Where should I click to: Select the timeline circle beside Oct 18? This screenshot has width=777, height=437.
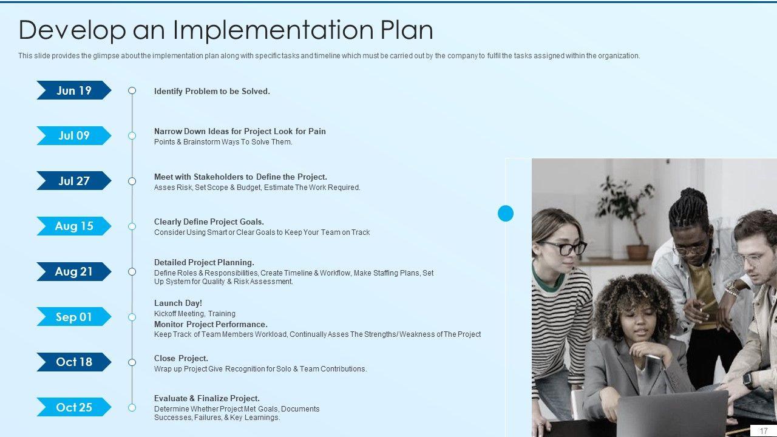click(132, 362)
